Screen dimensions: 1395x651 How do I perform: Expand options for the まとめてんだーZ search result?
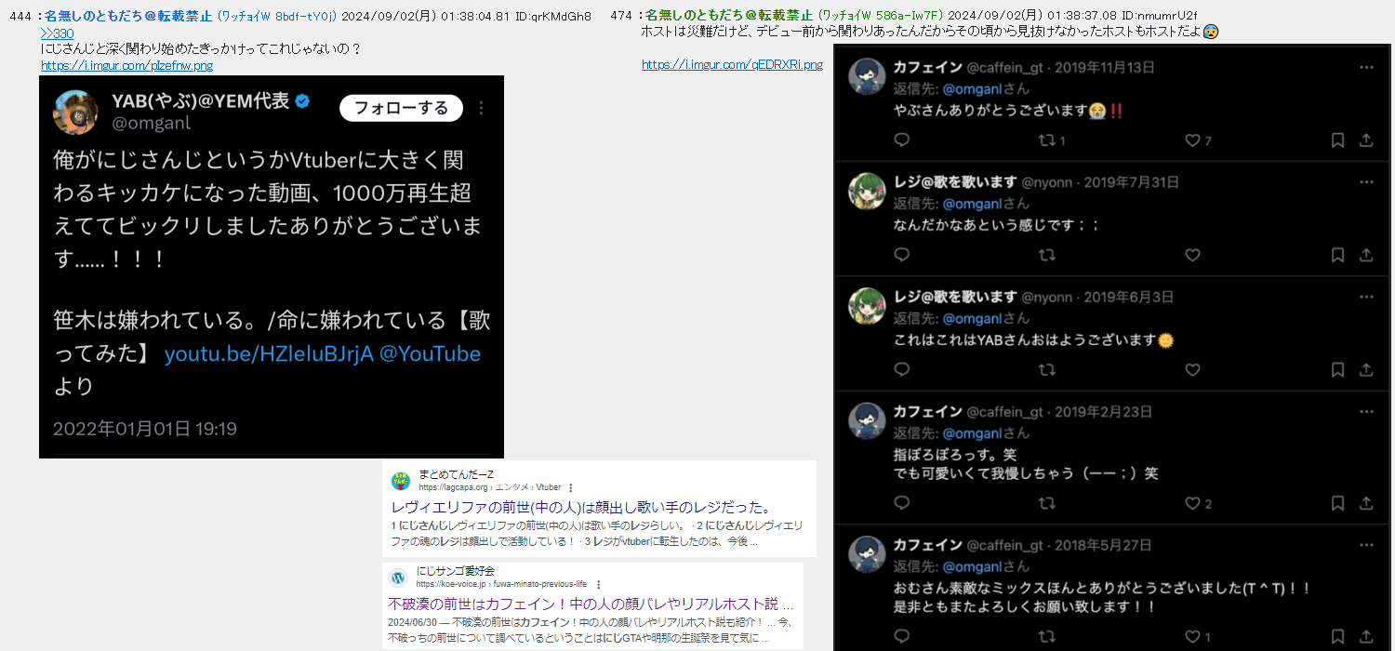[x=570, y=487]
